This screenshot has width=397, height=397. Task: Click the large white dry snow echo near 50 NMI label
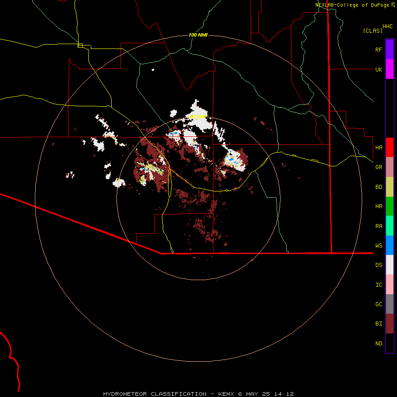point(199,118)
